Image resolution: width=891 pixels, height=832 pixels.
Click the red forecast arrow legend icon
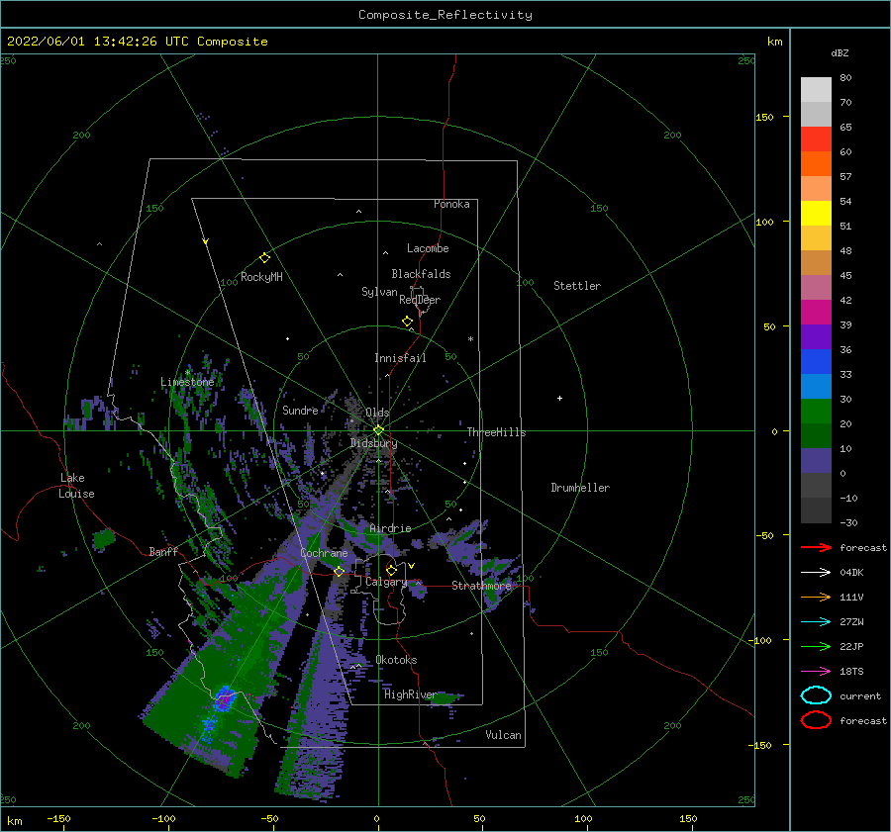click(x=816, y=547)
